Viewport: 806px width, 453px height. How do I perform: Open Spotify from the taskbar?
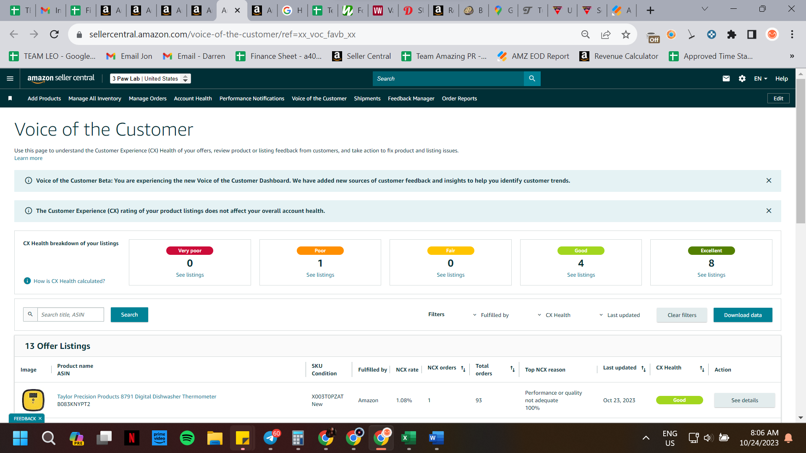pos(187,438)
